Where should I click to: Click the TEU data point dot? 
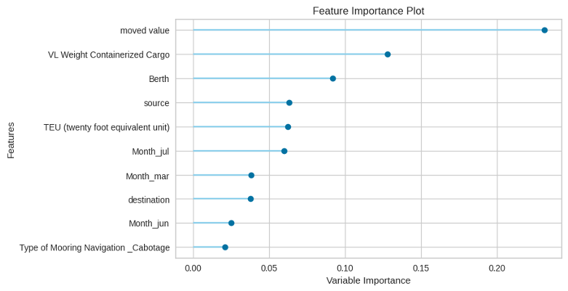(x=288, y=127)
